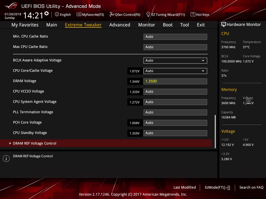Click the System Agent 1.272V reading

[x=135, y=102]
